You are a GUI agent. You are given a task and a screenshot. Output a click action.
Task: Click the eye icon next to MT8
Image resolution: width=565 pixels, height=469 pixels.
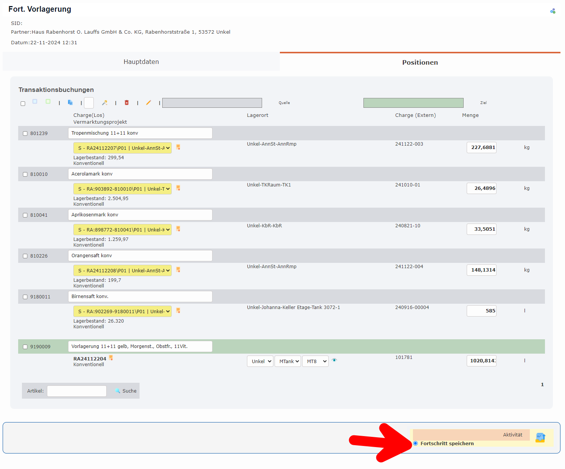coord(334,360)
